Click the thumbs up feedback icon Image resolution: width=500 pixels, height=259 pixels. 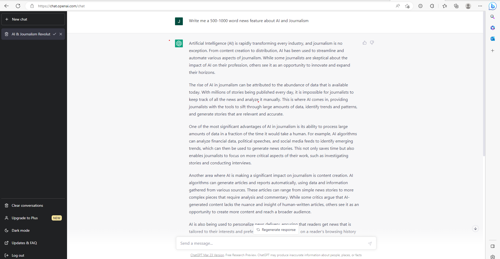(364, 43)
